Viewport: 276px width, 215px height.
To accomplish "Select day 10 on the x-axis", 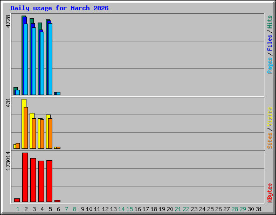I will point(89,209).
